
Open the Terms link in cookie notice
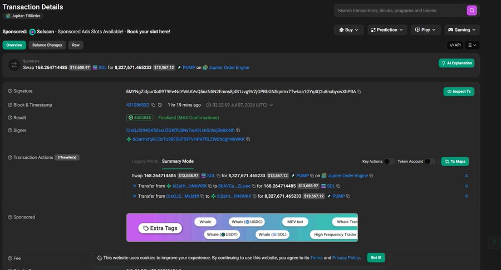tap(316, 258)
